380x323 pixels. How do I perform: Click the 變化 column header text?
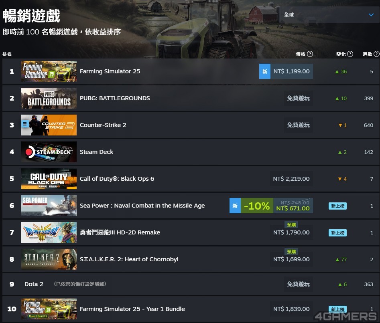tap(341, 54)
